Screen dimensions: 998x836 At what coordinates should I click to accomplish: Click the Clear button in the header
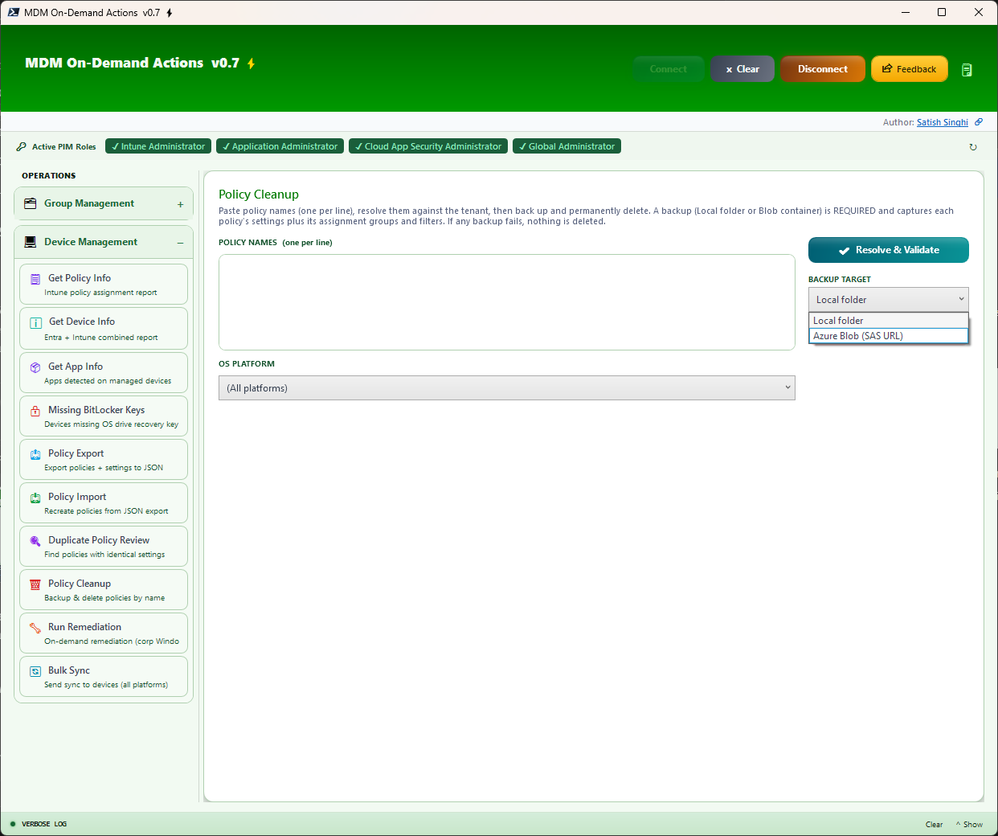pos(742,69)
